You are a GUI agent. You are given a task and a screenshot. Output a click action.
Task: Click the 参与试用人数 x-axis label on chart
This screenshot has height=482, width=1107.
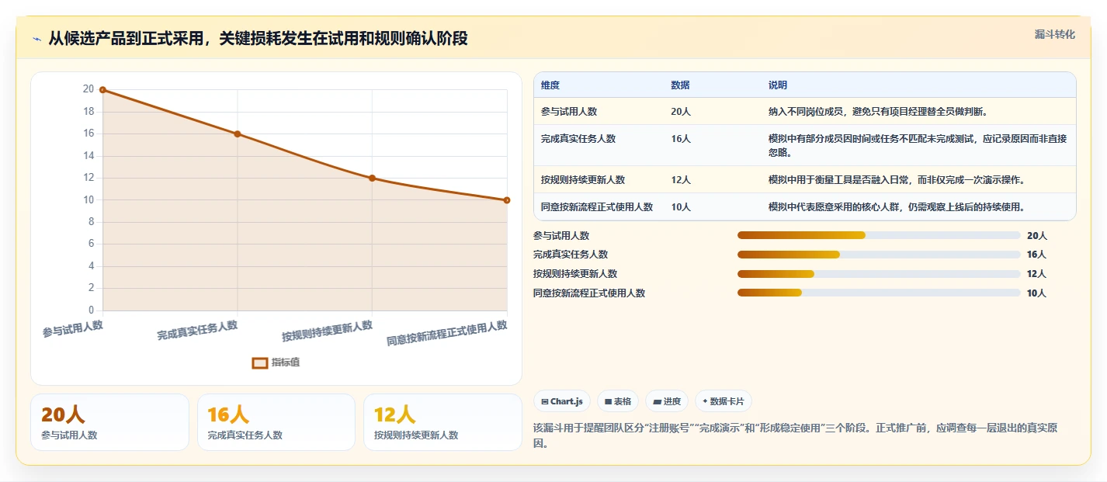pos(73,328)
